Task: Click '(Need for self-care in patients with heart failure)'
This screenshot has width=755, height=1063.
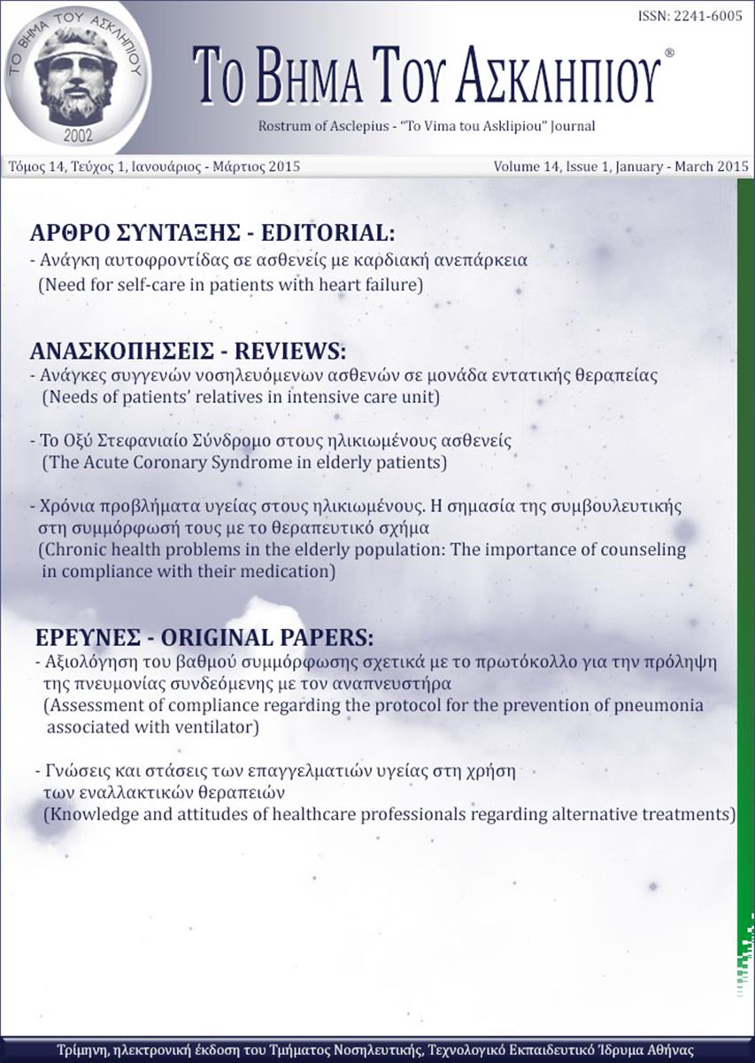Action: [x=232, y=284]
